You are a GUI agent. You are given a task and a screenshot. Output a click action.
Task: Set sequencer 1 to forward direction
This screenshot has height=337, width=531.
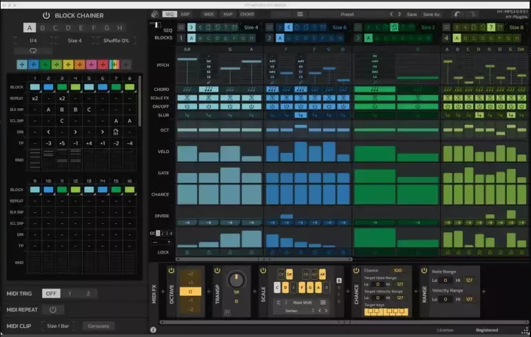[x=191, y=28]
